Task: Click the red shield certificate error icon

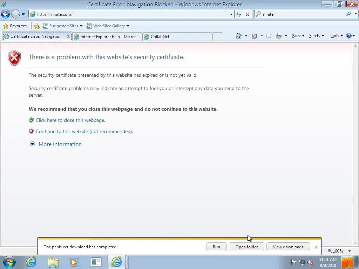Action: (x=14, y=58)
